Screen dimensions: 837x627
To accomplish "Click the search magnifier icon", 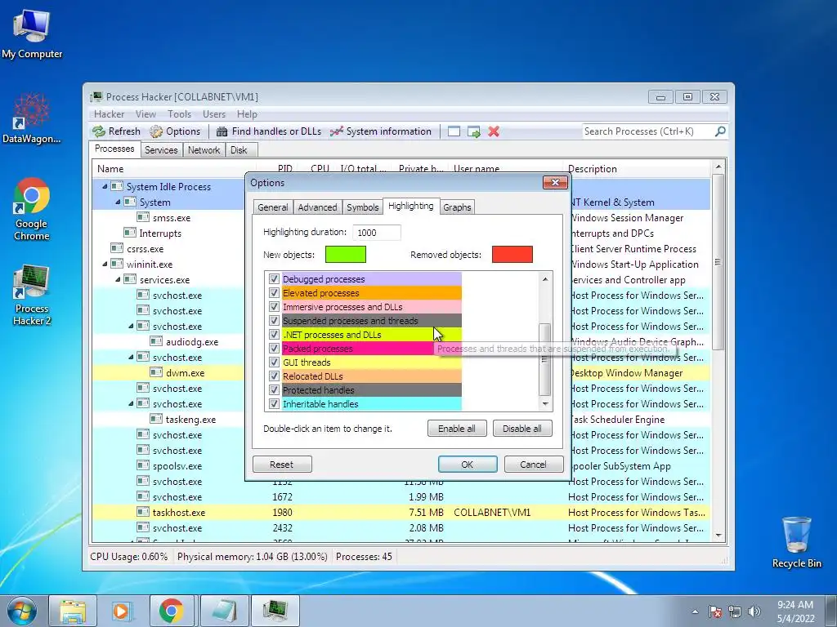I will click(720, 131).
